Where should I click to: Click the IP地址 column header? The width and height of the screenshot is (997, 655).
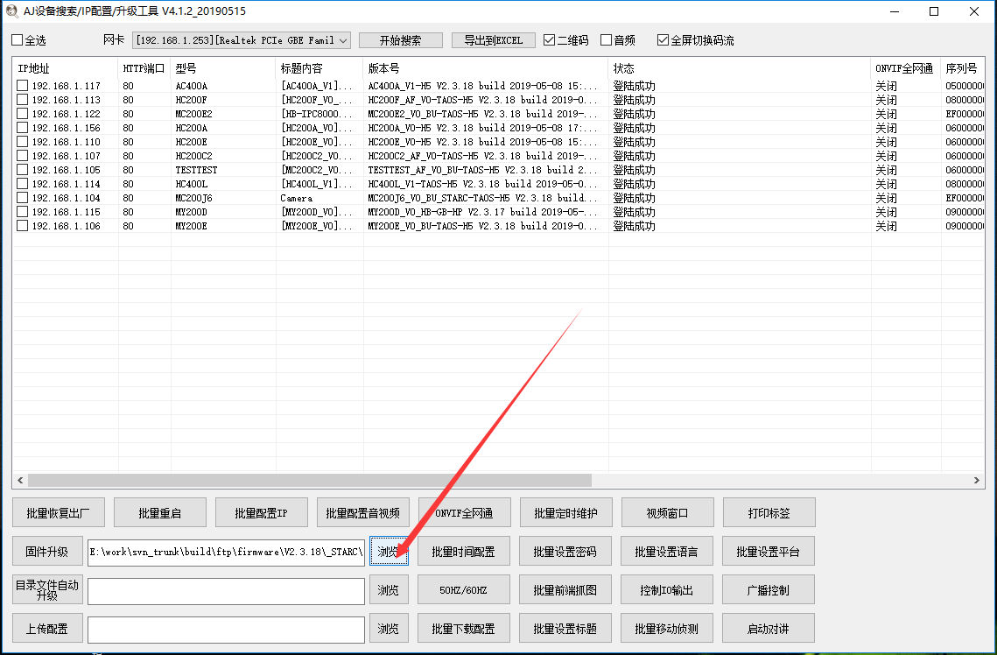tap(32, 67)
